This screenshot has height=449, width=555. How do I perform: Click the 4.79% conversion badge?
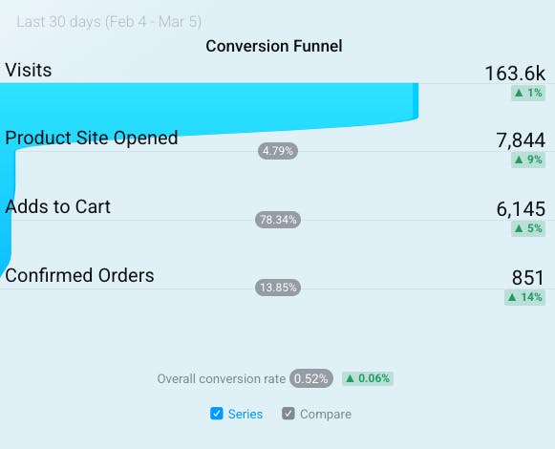[x=278, y=151]
